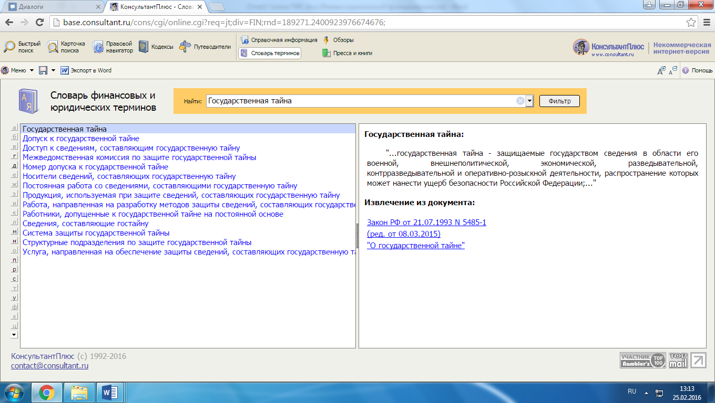Open the Меню dropdown
The image size is (715, 403).
[17, 70]
